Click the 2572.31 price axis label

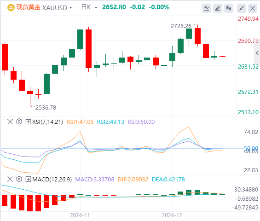coord(248,92)
